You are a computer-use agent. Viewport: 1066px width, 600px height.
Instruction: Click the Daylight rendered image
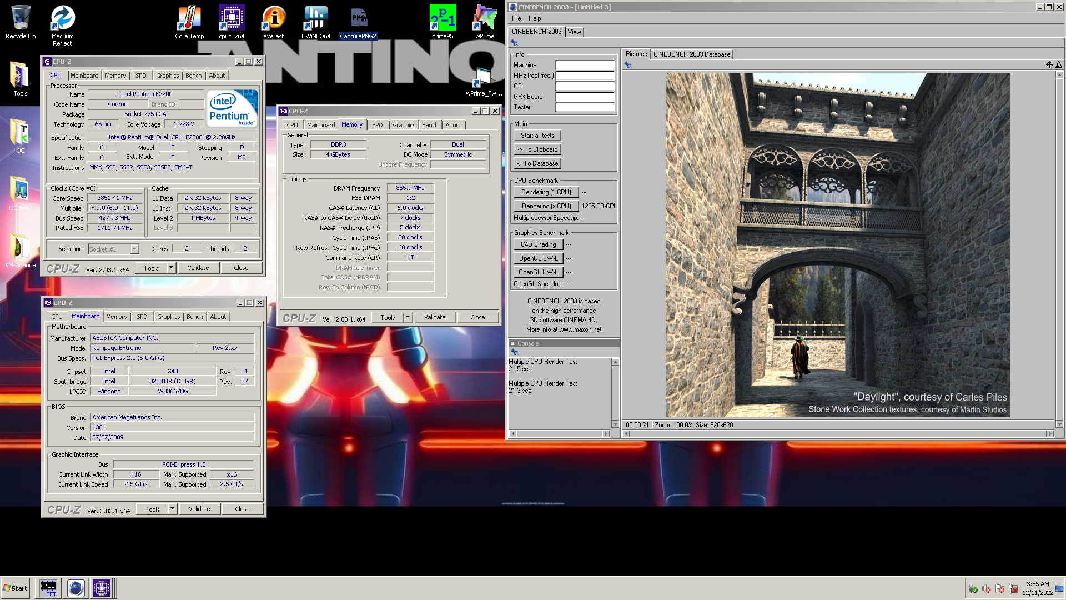tap(837, 245)
